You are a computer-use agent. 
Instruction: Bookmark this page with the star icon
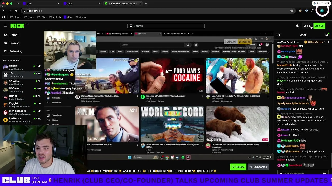coord(292,11)
